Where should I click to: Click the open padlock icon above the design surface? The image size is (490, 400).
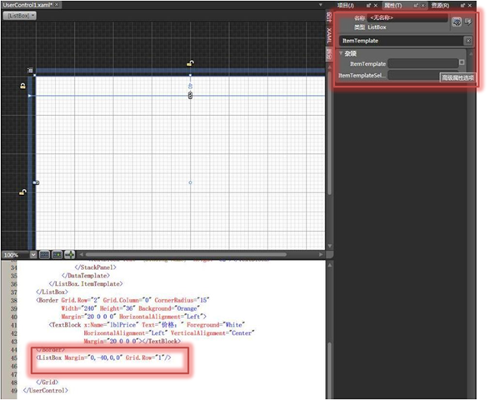(190, 63)
